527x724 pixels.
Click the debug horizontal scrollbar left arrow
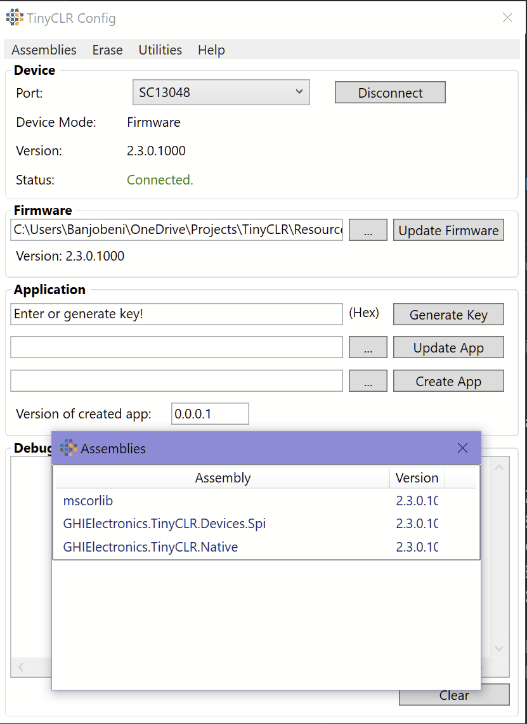pyautogui.click(x=21, y=667)
